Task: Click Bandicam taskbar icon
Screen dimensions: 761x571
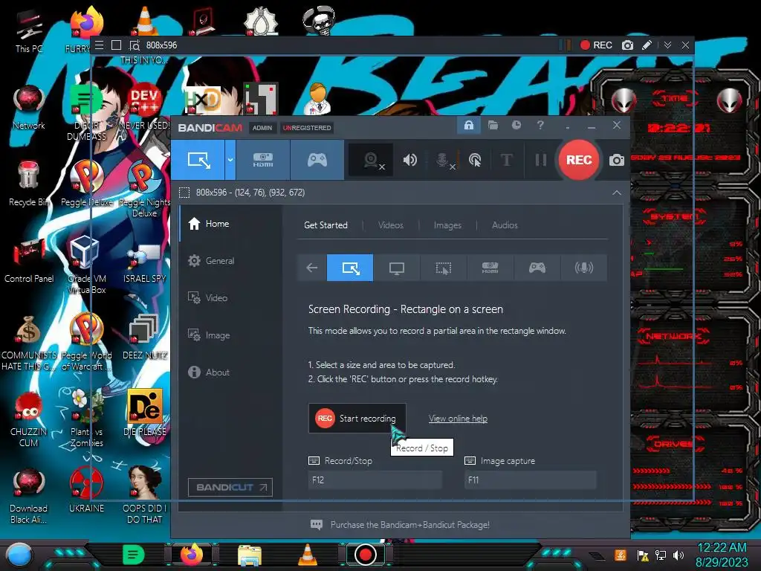Action: [366, 555]
